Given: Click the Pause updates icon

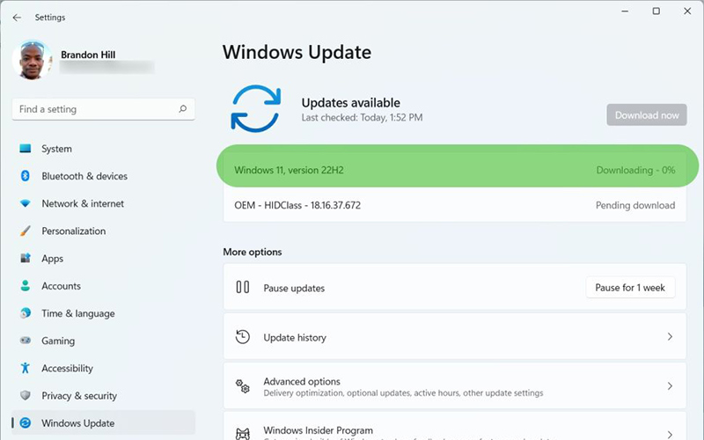Looking at the screenshot, I should tap(243, 287).
